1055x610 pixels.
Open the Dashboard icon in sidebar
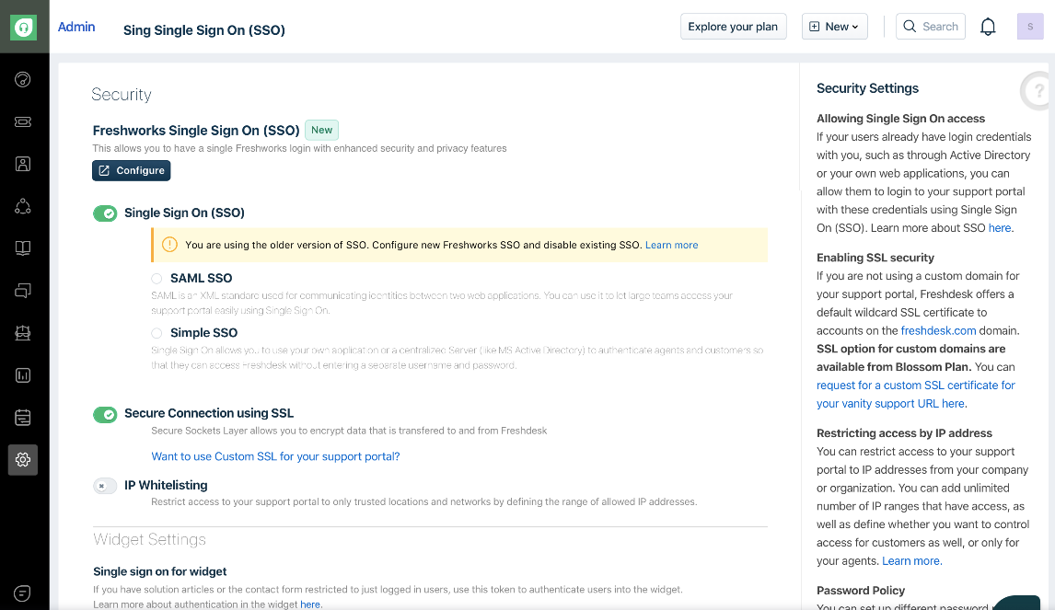pyautogui.click(x=23, y=79)
